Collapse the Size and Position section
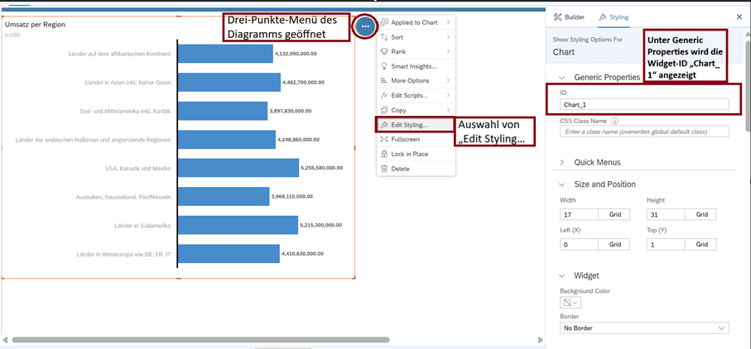This screenshot has width=751, height=349. [563, 184]
